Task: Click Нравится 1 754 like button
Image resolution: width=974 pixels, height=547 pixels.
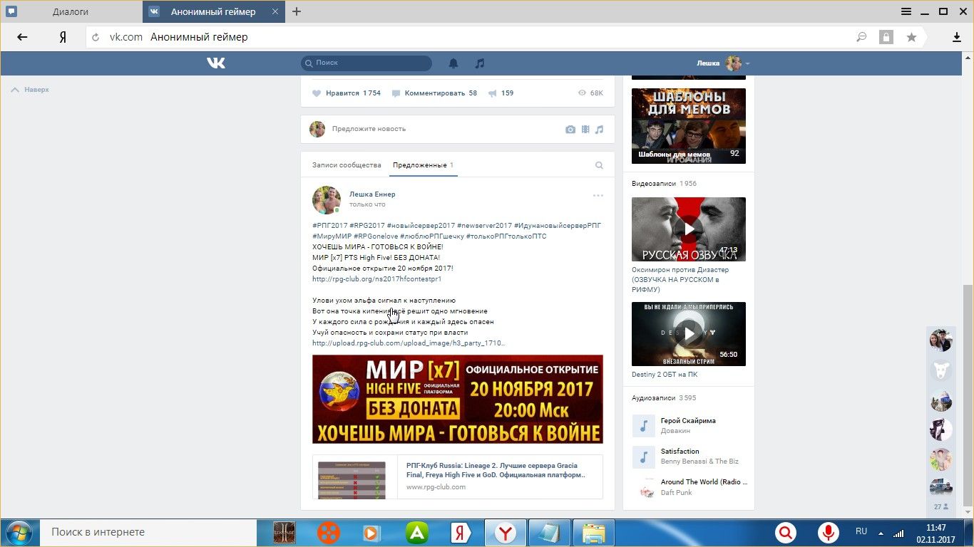Action: pyautogui.click(x=347, y=93)
